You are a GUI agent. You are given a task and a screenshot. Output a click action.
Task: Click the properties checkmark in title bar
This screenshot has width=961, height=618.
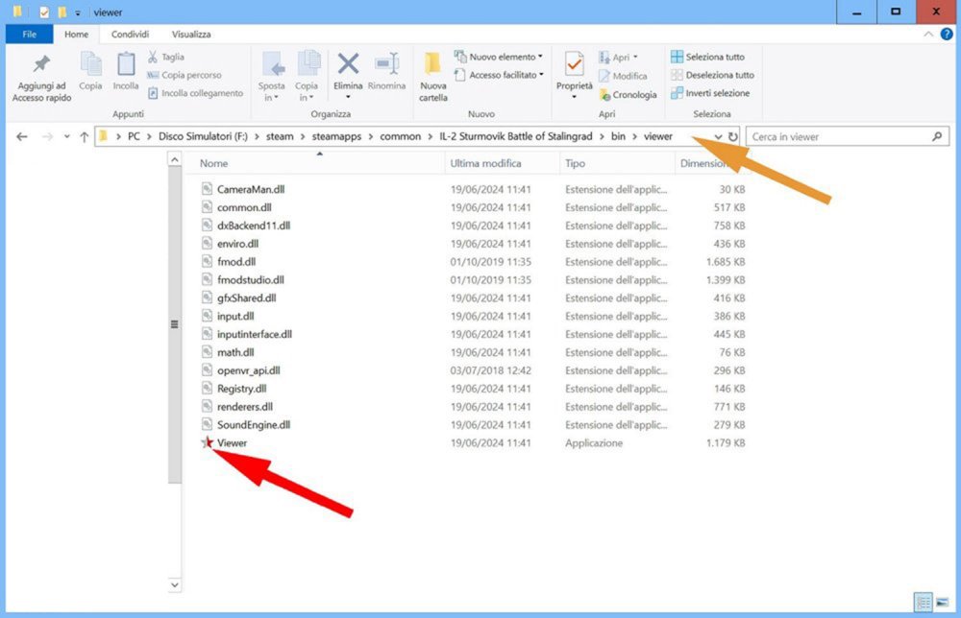pyautogui.click(x=44, y=12)
